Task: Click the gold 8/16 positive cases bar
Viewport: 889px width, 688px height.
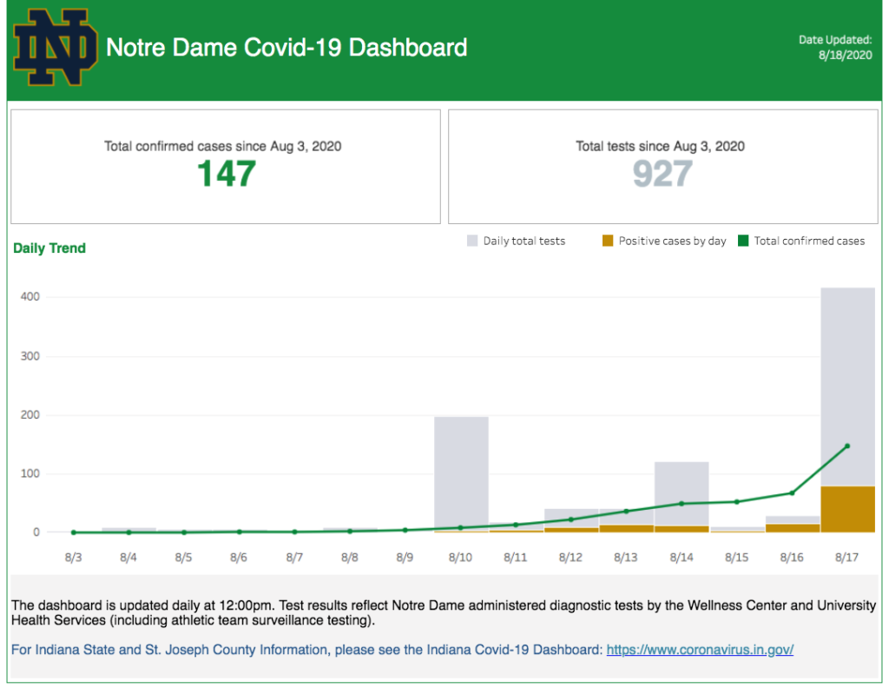Action: tap(792, 528)
